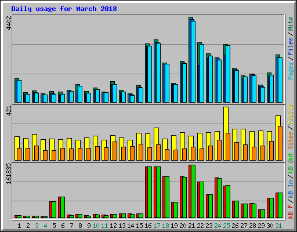Click day 6 on the x-axis
The height and width of the screenshot is (232, 297).
63,226
